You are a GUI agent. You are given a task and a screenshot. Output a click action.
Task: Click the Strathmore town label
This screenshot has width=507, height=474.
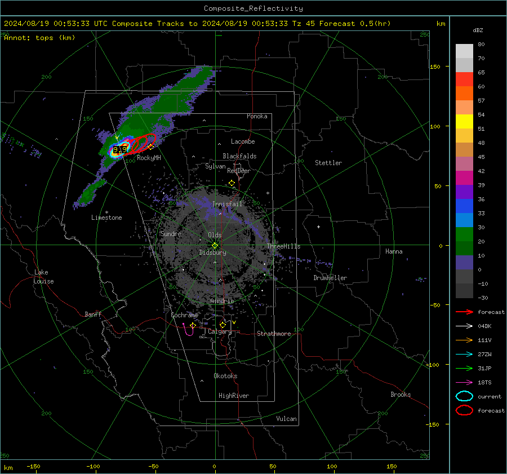(274, 334)
